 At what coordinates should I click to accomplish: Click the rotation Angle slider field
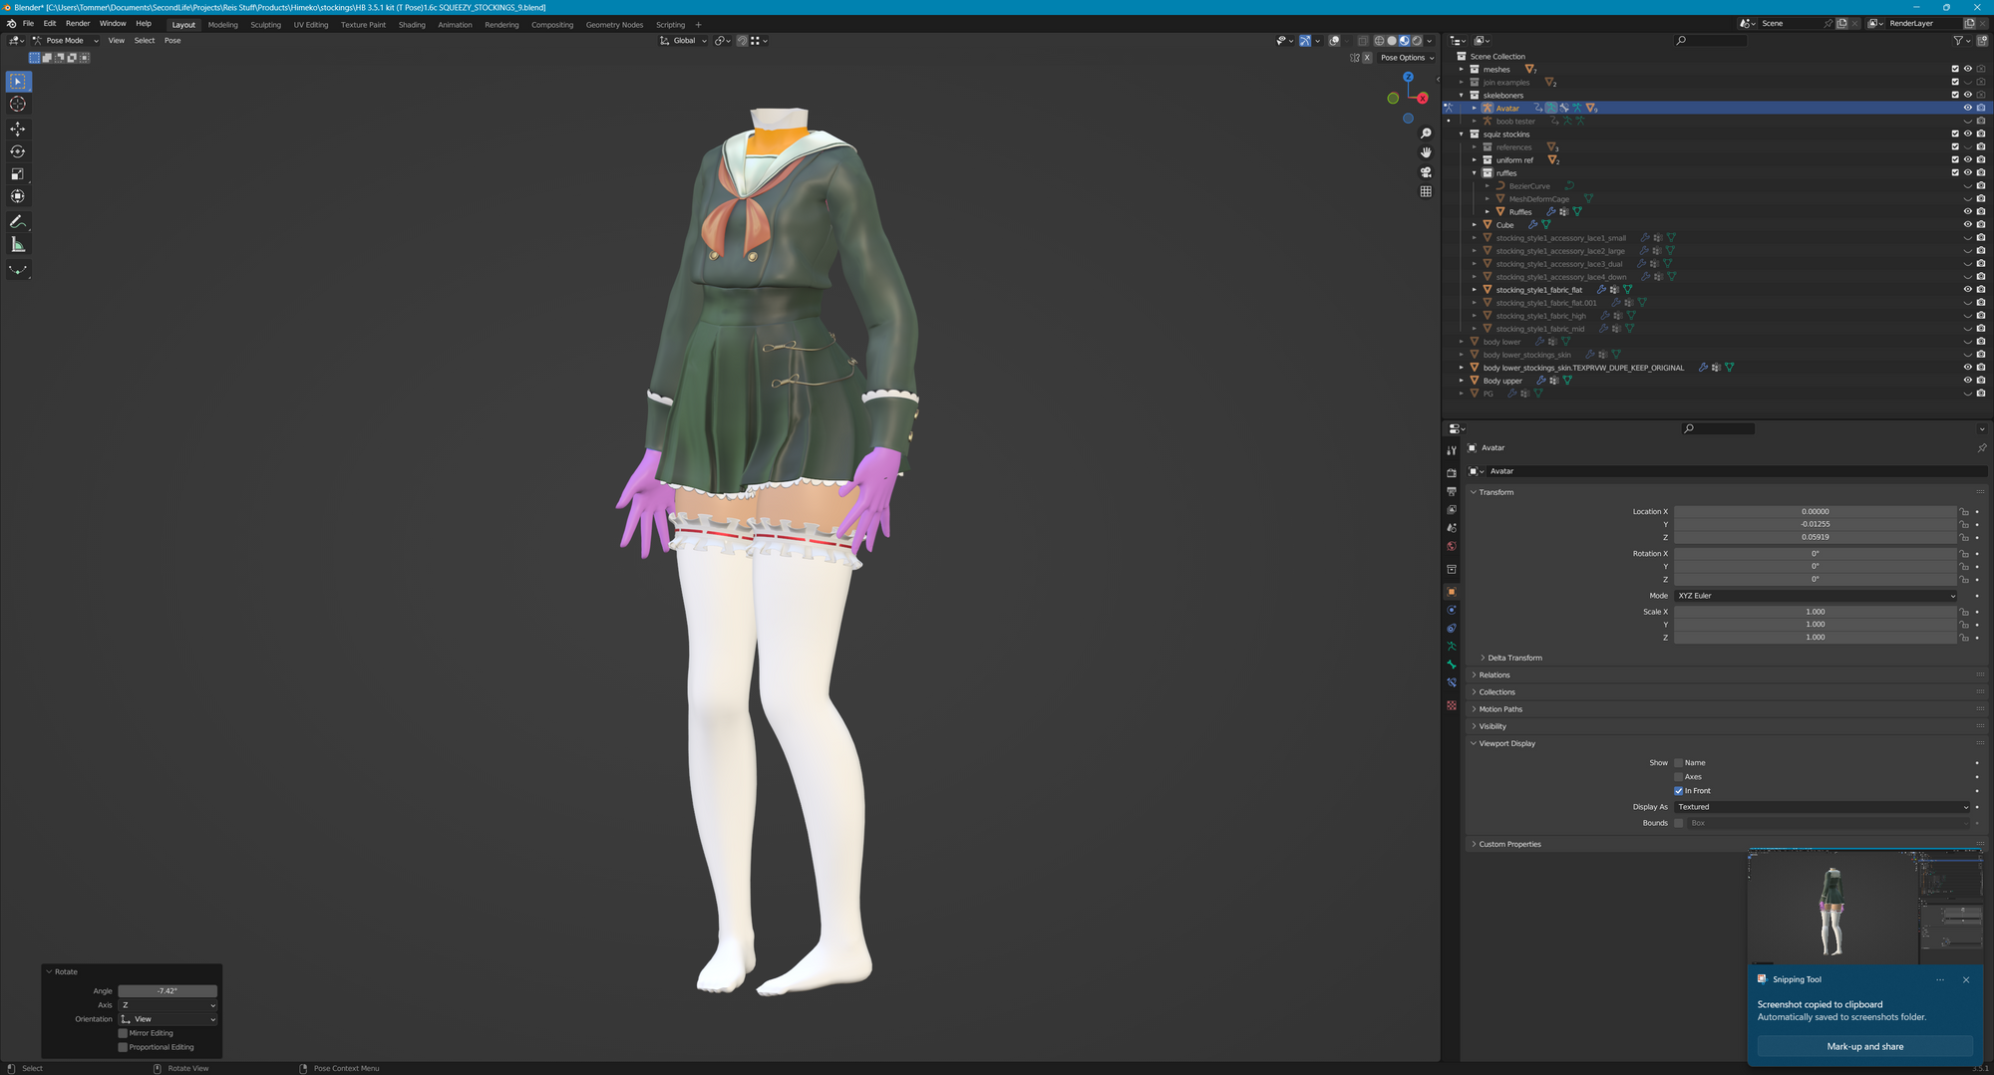tap(167, 991)
